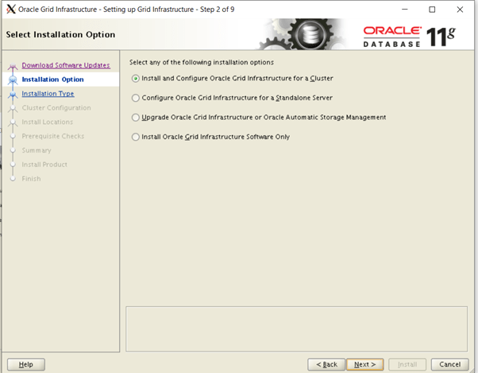This screenshot has height=373, width=478.
Task: Click the X application icon in title bar
Action: (10, 10)
